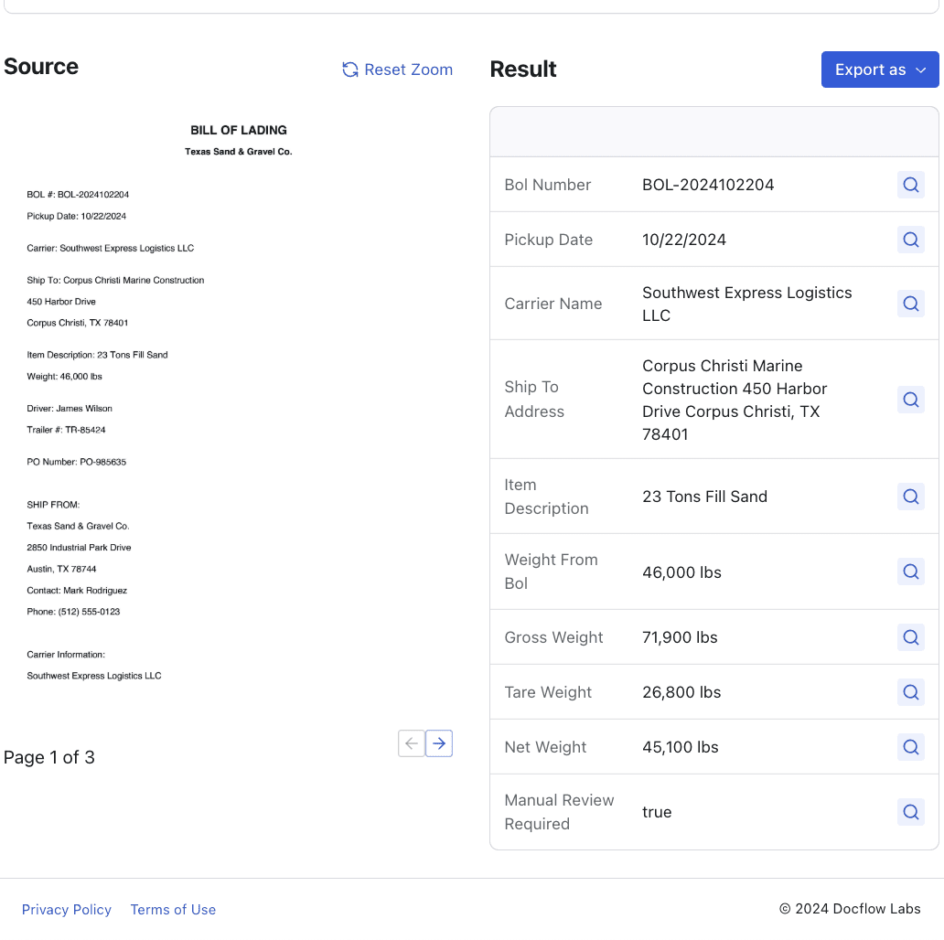Click the magnifier icon for Gross Weight
Image resolution: width=944 pixels, height=940 pixels.
[910, 636]
